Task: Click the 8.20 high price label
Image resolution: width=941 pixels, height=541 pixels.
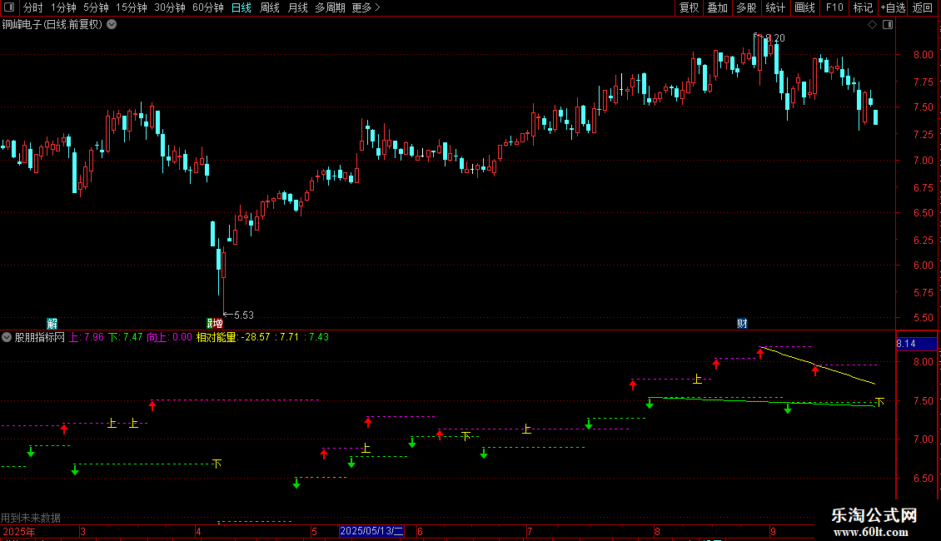Action: click(774, 37)
